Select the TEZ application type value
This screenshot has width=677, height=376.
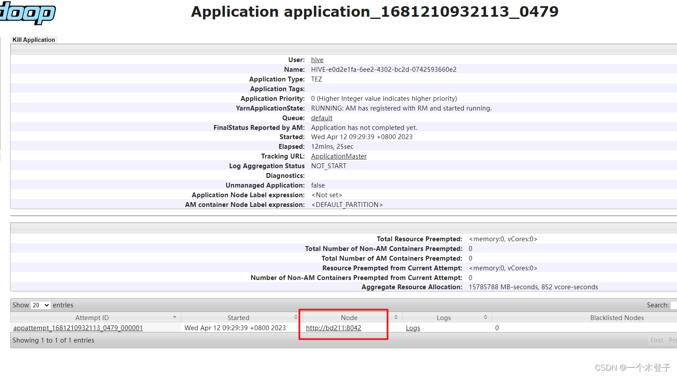316,79
